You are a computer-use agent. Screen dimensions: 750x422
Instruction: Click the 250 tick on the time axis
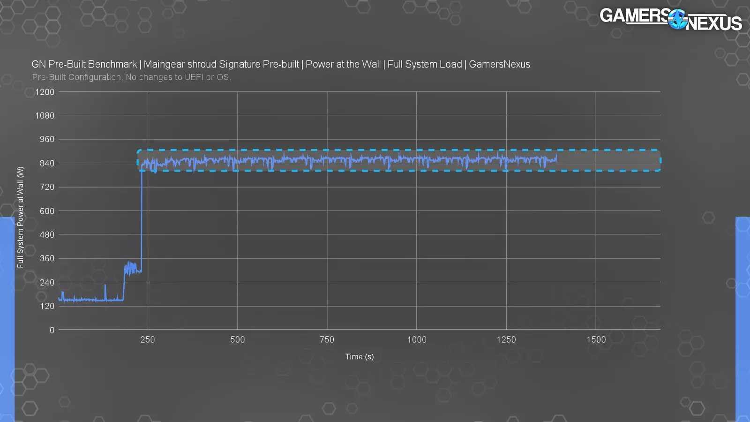[147, 339]
